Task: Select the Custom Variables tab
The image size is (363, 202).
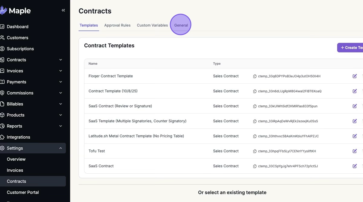Action: pyautogui.click(x=152, y=25)
